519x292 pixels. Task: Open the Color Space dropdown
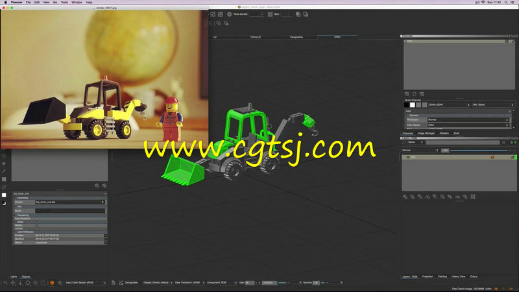(x=467, y=125)
